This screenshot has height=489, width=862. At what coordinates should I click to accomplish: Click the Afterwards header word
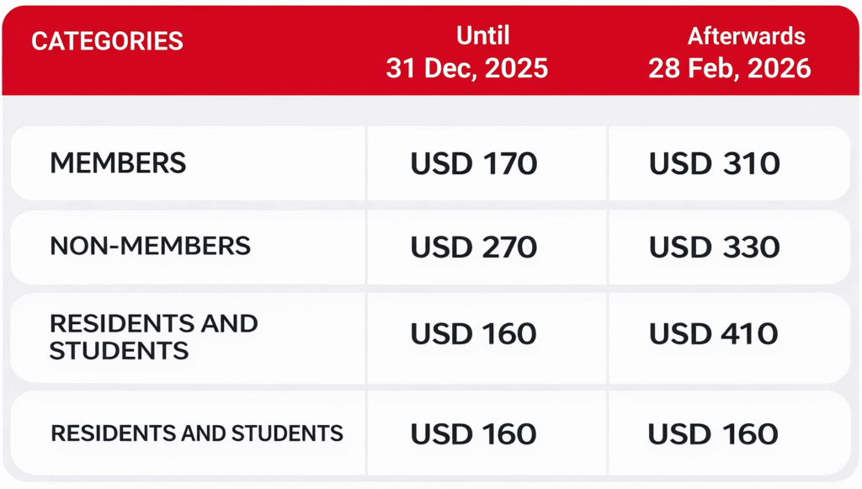point(746,36)
